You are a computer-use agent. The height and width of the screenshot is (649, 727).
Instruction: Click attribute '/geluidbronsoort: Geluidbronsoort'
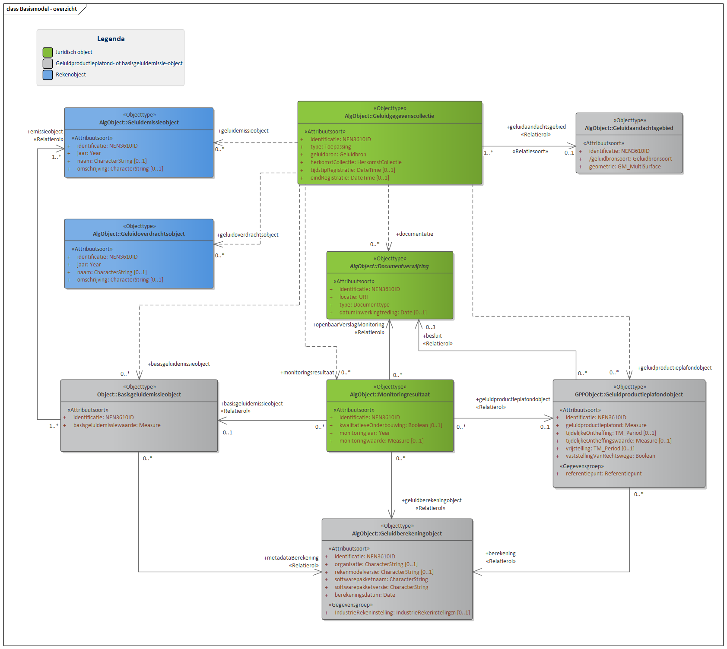click(630, 159)
